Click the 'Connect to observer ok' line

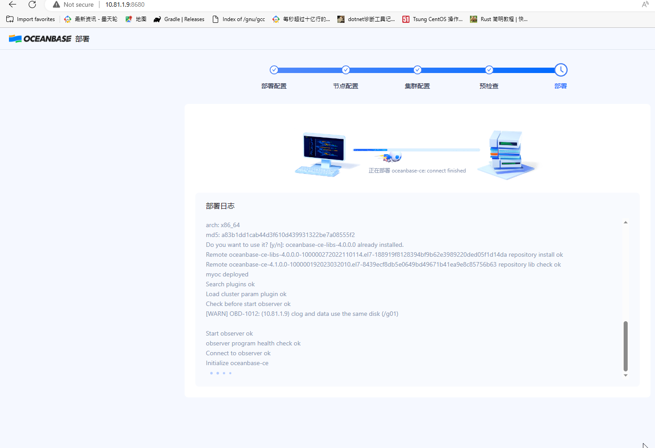pos(238,353)
